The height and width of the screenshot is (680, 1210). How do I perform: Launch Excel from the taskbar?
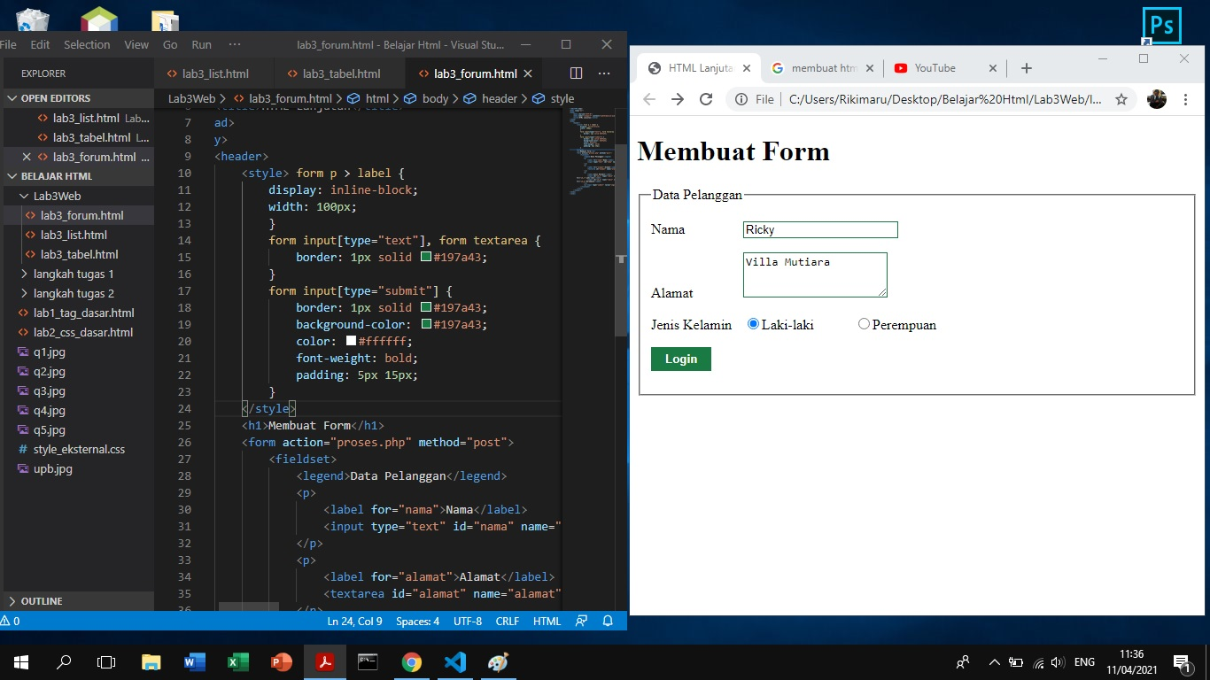coord(237,661)
